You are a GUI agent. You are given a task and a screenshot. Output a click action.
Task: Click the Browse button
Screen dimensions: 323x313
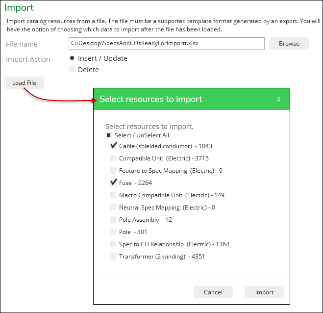point(289,44)
